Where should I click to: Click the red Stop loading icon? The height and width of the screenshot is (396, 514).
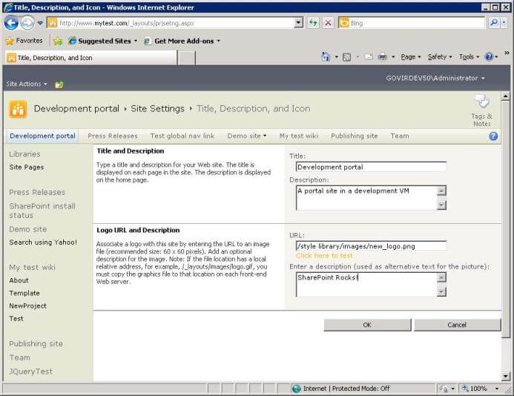click(x=328, y=23)
